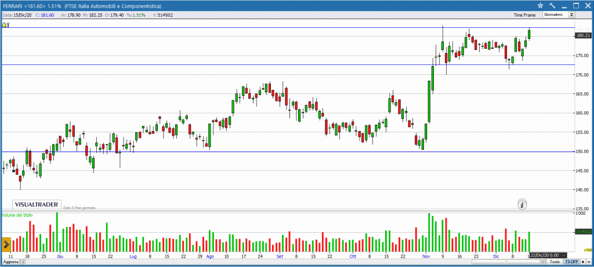Click the 165.00 price axis label
The width and height of the screenshot is (594, 267).
(x=582, y=94)
